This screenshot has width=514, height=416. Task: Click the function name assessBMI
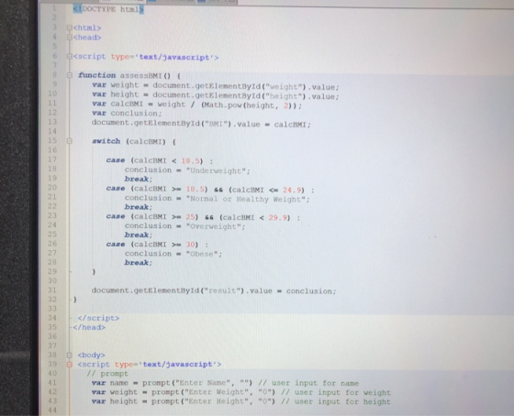(140, 76)
